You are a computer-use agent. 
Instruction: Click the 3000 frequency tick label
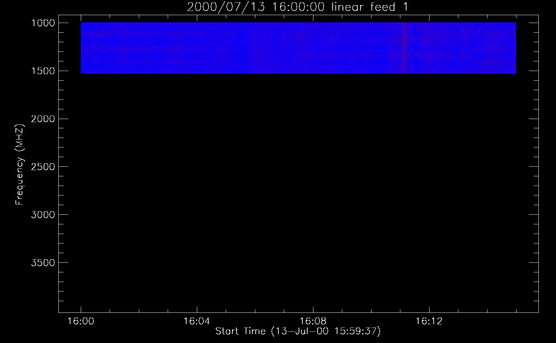click(43, 215)
